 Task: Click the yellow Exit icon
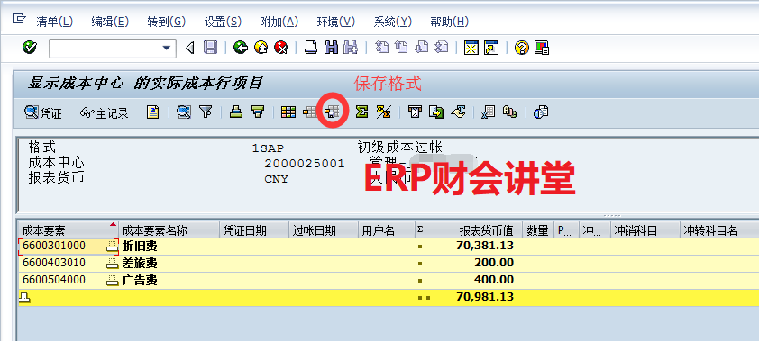[261, 48]
